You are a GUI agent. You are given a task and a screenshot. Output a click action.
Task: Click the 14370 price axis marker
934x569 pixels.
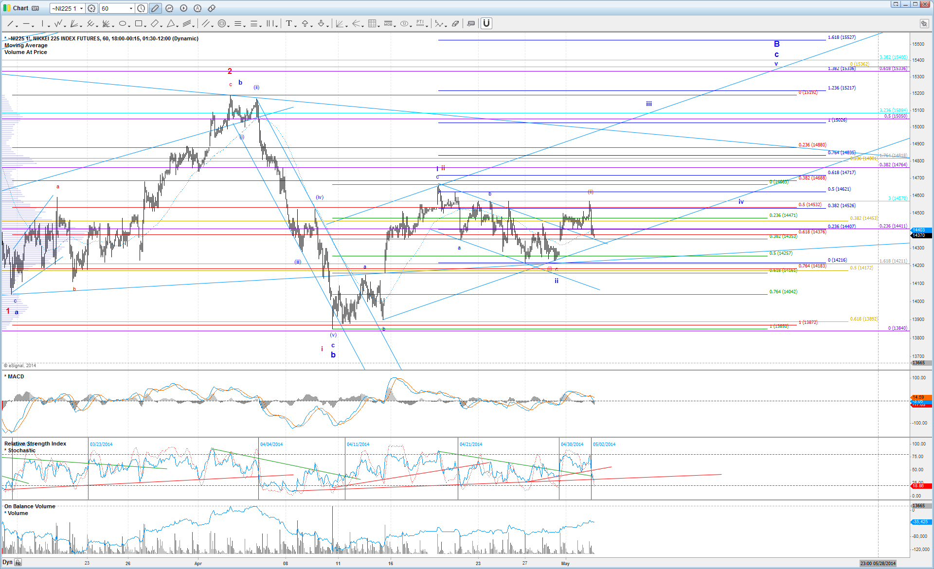(x=918, y=235)
